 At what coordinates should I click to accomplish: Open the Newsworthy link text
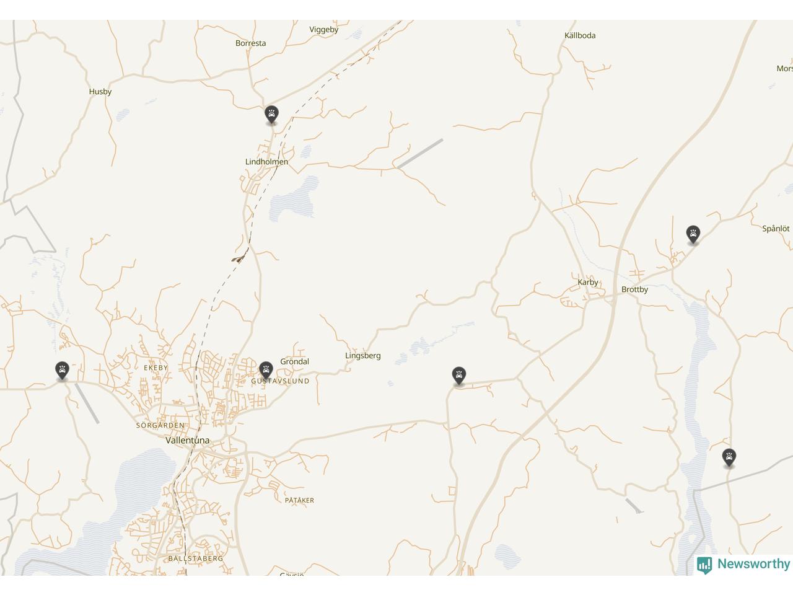point(753,564)
